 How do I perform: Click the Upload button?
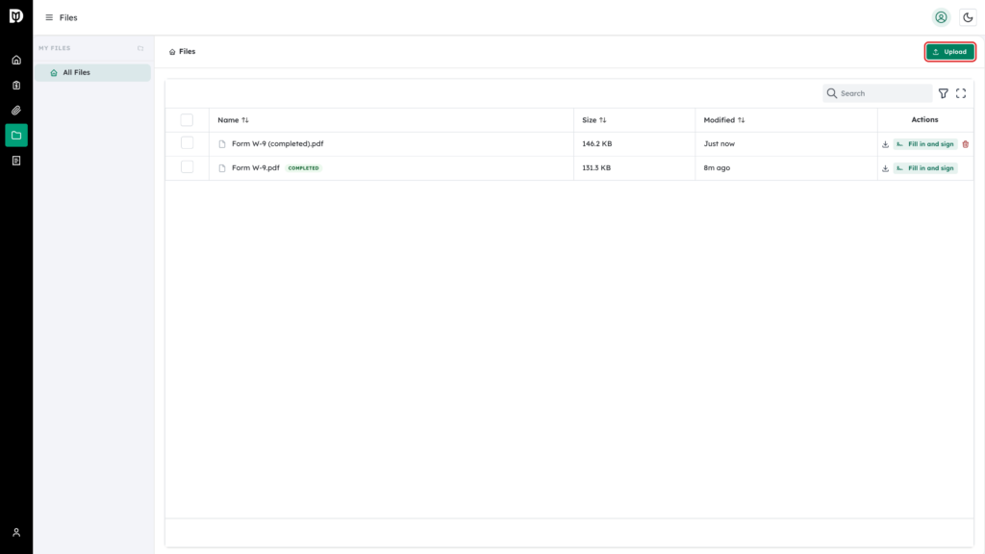(949, 52)
